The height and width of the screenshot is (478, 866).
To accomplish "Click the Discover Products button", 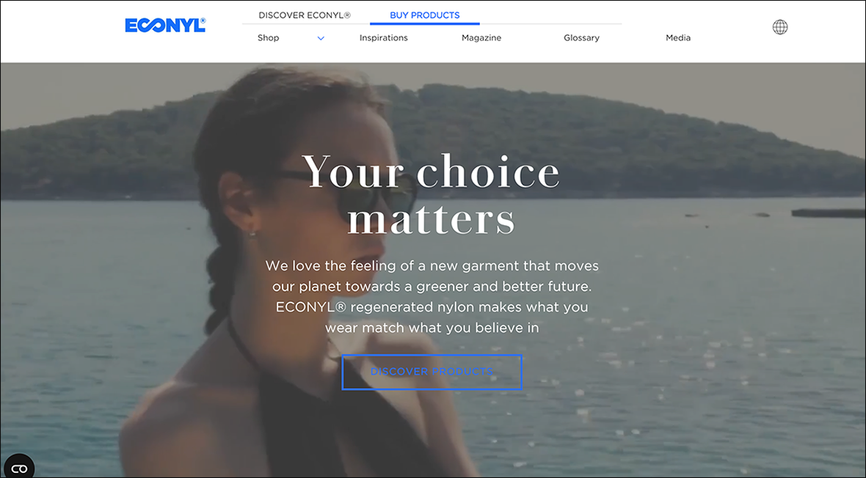I will (x=432, y=372).
